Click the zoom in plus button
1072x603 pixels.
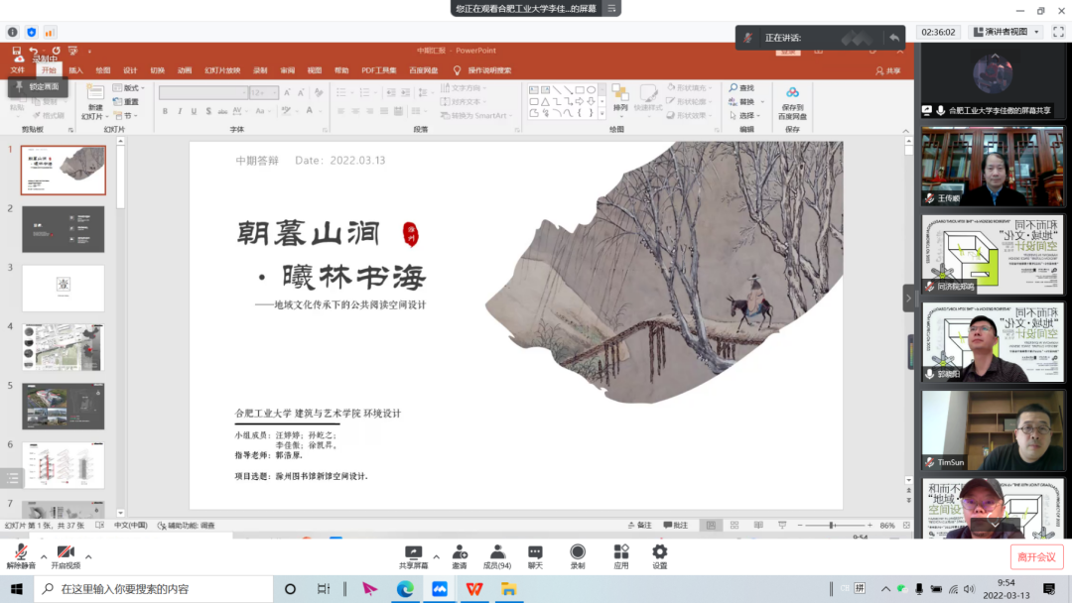tap(870, 526)
